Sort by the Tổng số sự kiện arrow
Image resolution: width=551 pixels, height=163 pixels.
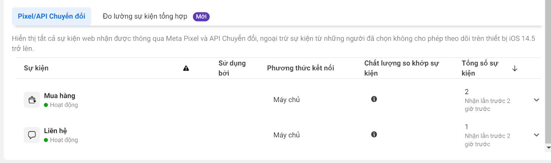click(x=515, y=68)
